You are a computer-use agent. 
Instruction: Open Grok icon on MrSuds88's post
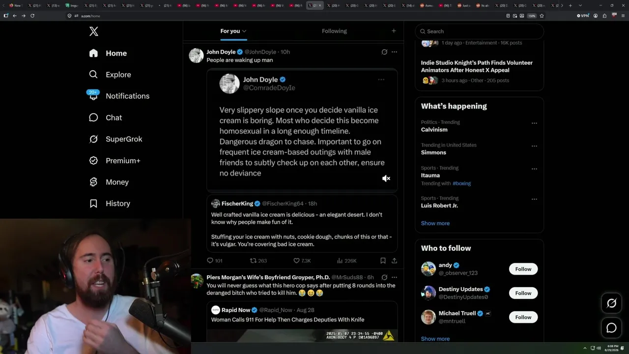pos(384,277)
